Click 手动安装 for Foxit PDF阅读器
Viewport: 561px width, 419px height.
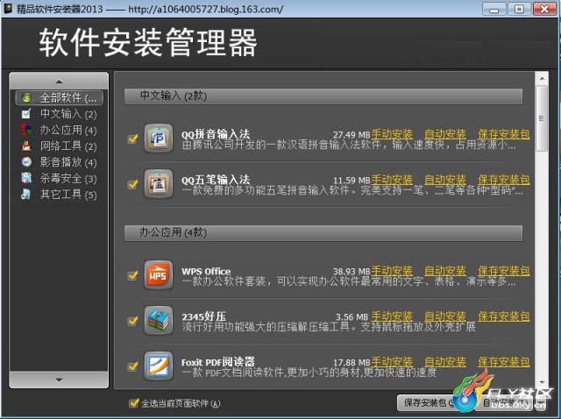392,362
